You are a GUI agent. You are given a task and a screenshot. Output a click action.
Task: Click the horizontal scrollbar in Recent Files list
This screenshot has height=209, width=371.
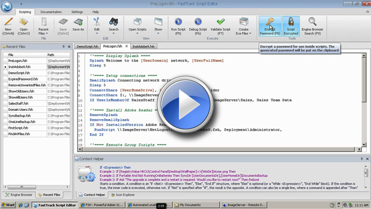(36, 187)
